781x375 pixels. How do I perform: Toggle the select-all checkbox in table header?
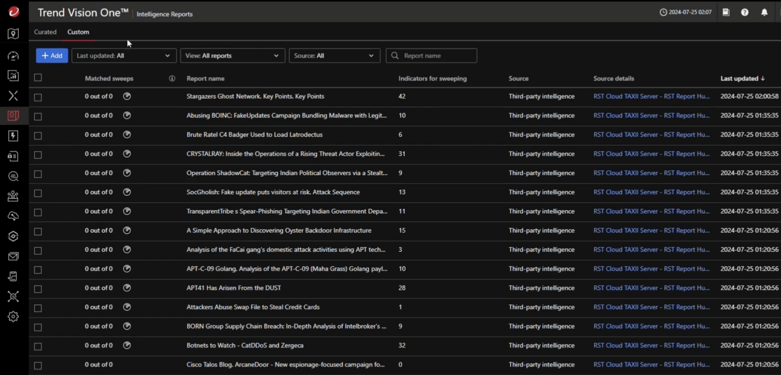click(38, 78)
